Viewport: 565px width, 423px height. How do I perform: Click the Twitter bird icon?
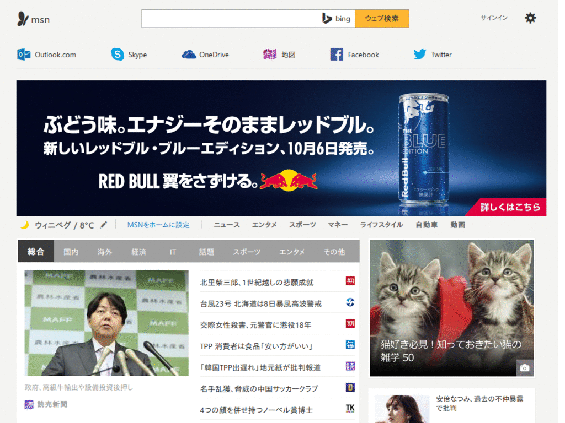[x=420, y=55]
